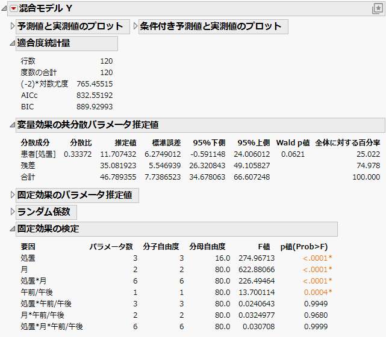Select the 残差 row label

pos(28,166)
